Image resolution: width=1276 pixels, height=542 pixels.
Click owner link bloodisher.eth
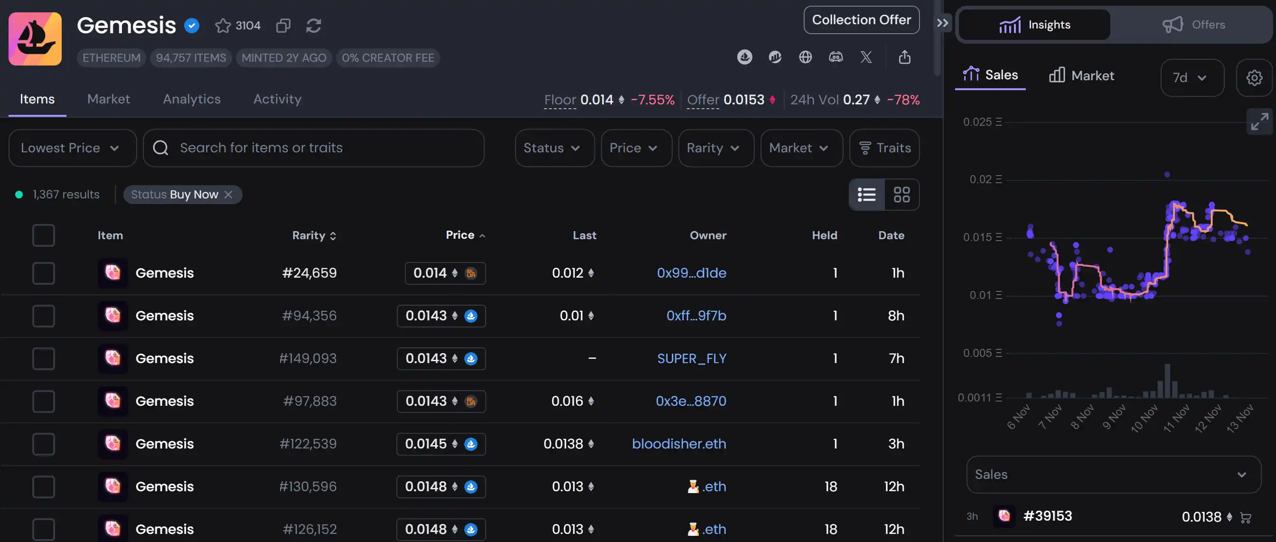(x=679, y=444)
